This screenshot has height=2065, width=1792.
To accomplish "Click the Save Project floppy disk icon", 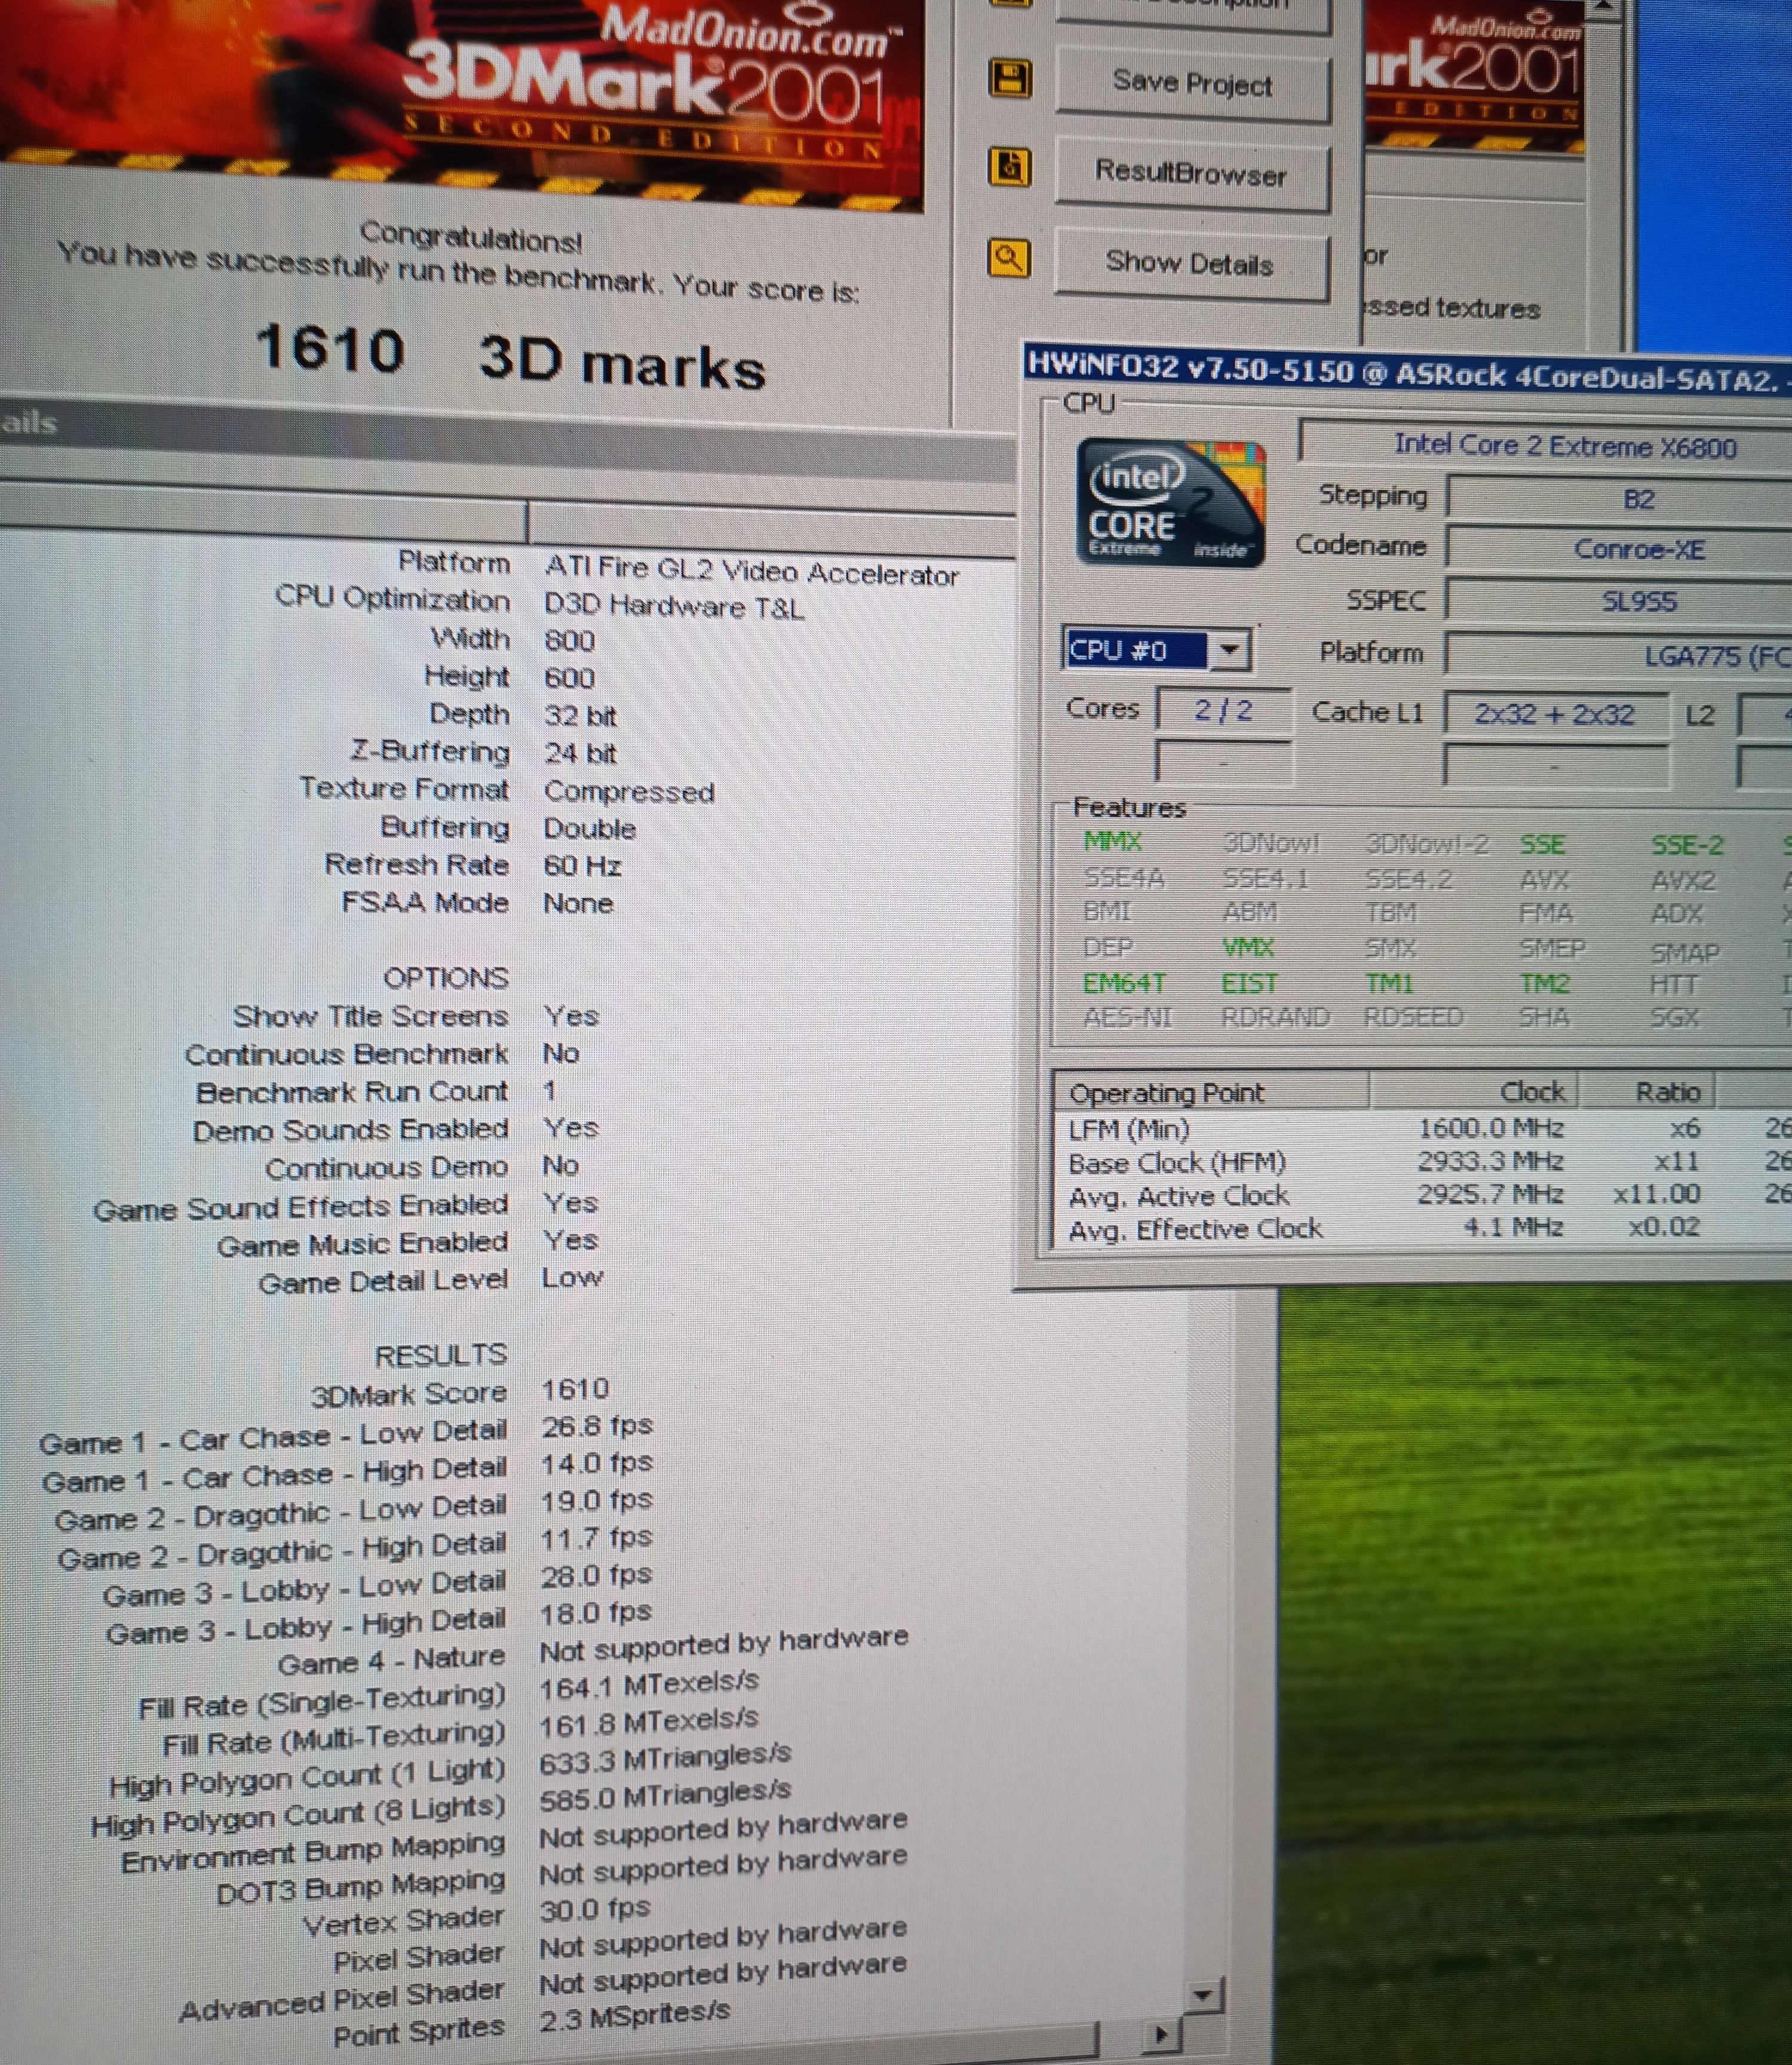I will coord(1009,78).
